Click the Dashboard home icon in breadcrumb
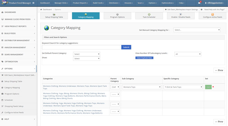Viewport: 228px width, 126px height. click(41, 9)
